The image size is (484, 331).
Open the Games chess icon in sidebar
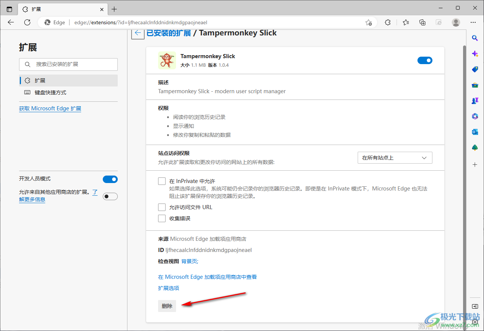click(x=475, y=101)
